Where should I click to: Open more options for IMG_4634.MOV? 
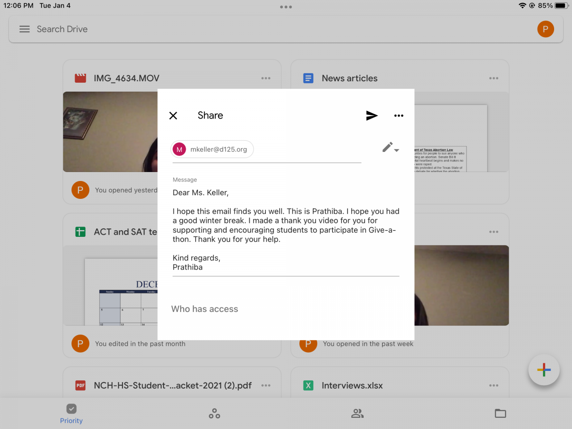(x=266, y=78)
